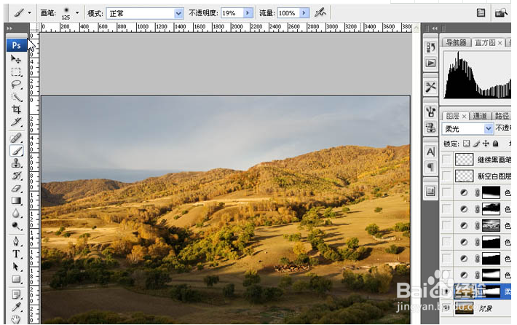Switch to the 图层 tab
Screen dimensions: 517x325
coord(452,116)
